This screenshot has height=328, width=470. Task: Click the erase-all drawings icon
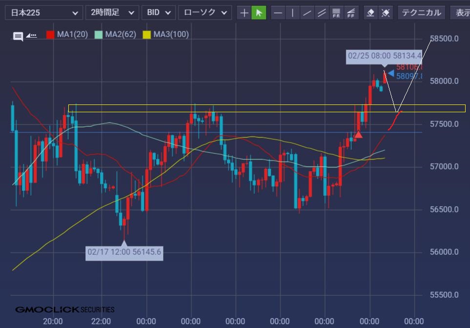pos(386,13)
